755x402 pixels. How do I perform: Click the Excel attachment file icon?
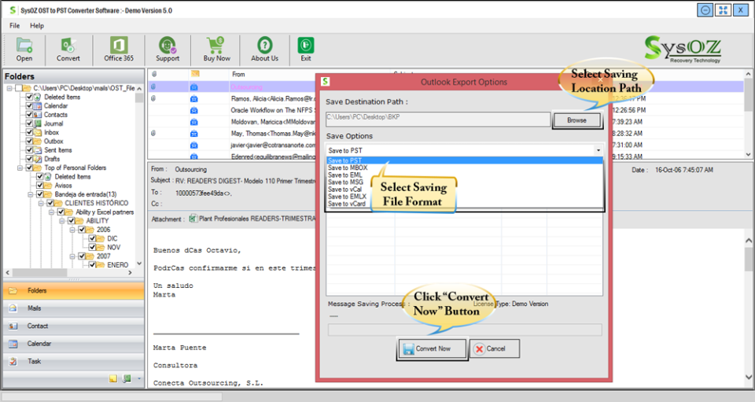click(193, 219)
